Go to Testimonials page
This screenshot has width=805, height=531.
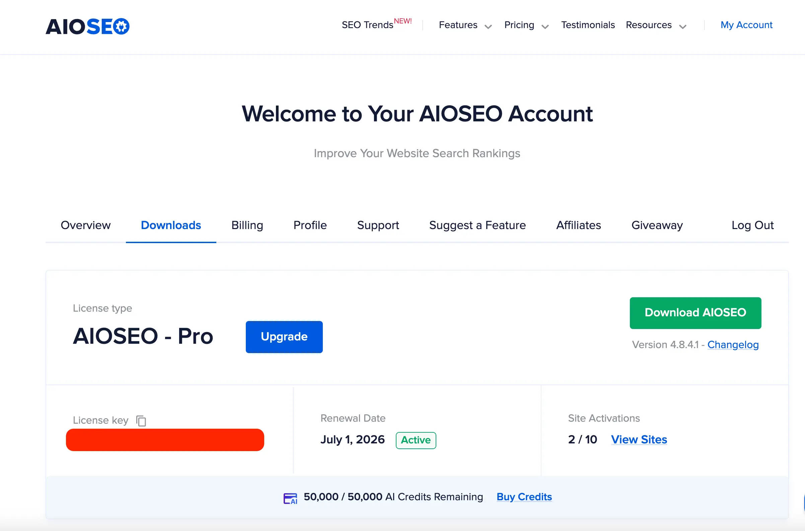click(588, 25)
